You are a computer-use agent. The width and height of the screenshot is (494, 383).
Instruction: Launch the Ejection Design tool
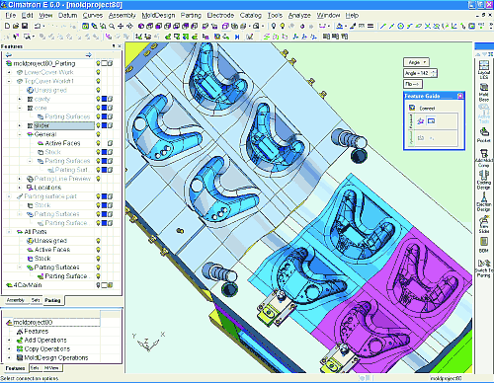click(x=484, y=201)
